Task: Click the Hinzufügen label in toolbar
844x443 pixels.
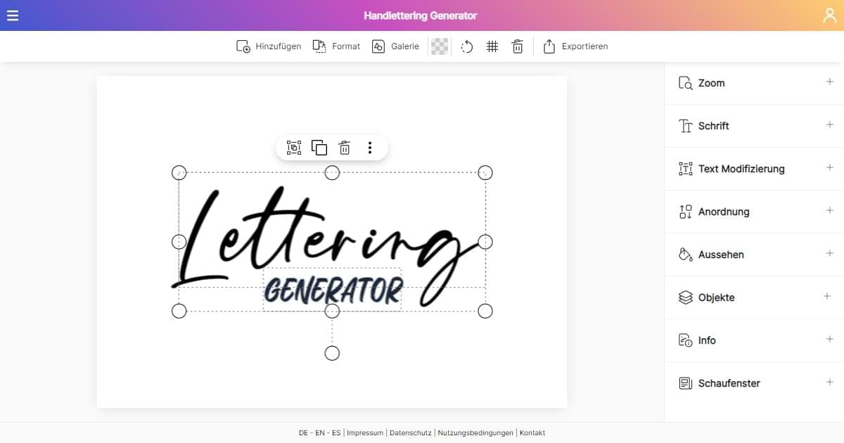Action: (x=279, y=46)
